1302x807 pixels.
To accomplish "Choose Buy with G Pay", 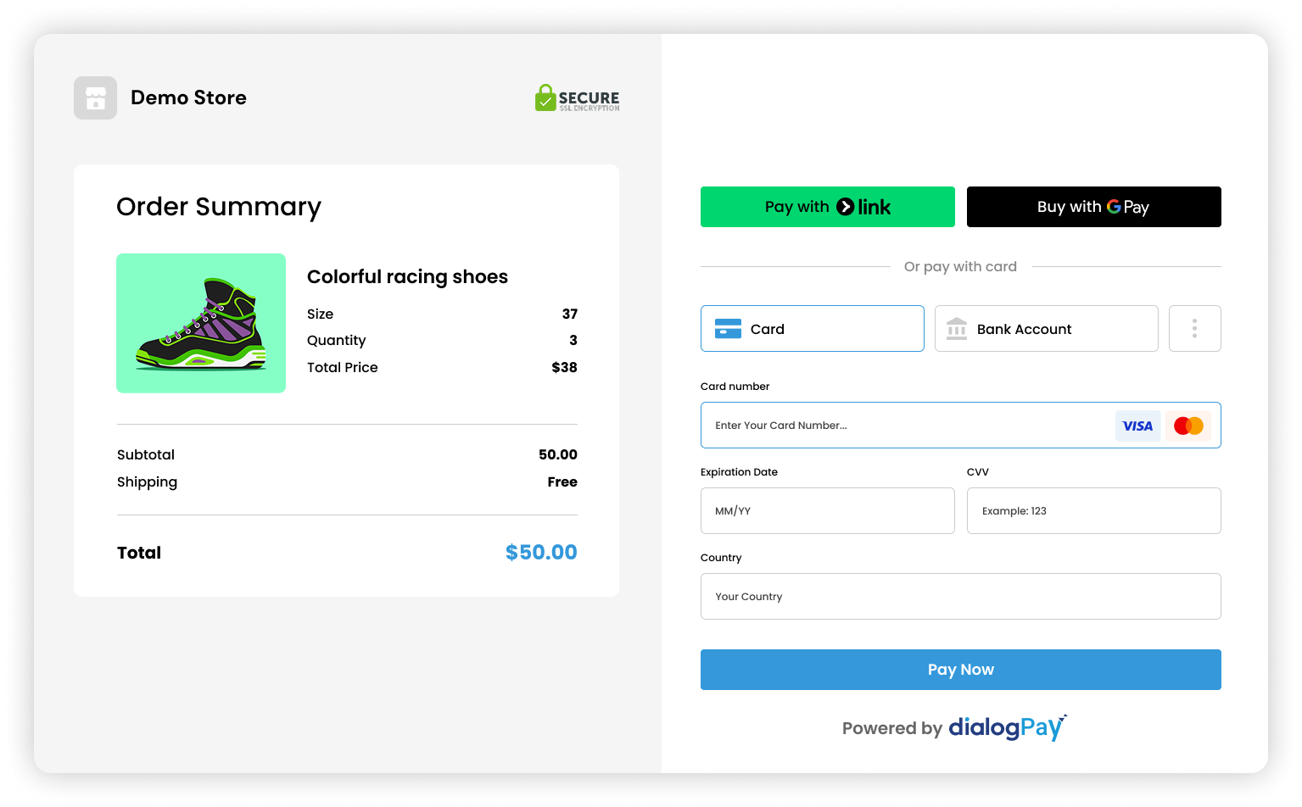I will (x=1094, y=207).
